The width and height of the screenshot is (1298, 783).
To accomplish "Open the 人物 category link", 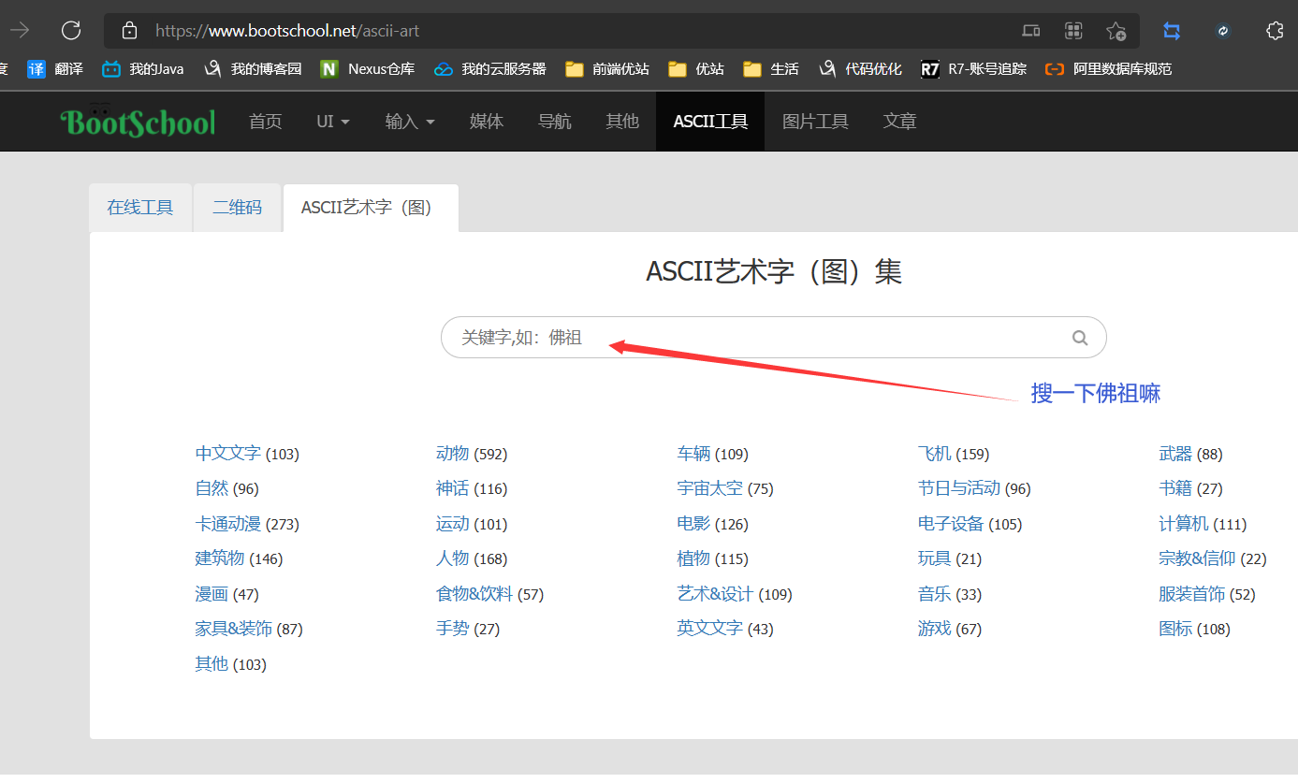I will coord(453,558).
